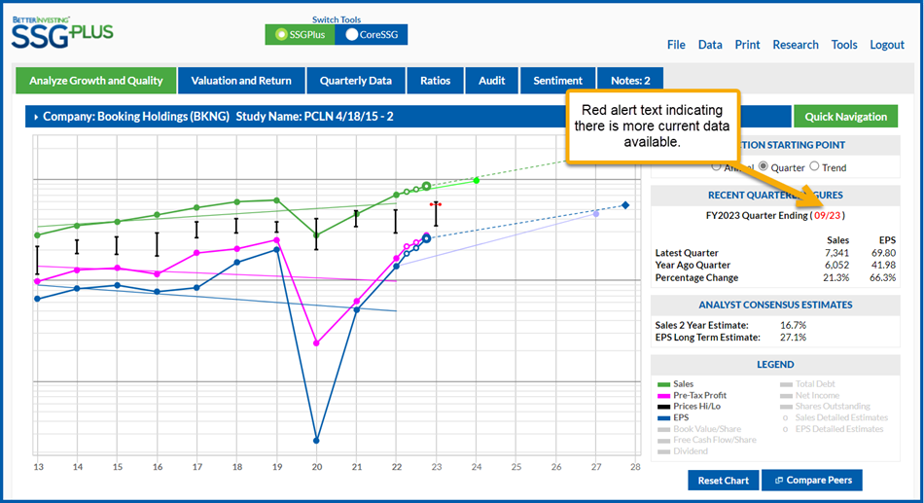The height and width of the screenshot is (503, 924).
Task: Go to the Valuation and Return tab
Action: click(241, 81)
